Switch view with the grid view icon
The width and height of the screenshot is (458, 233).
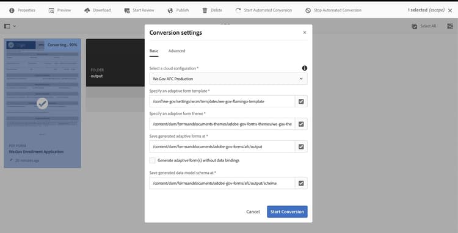450,26
